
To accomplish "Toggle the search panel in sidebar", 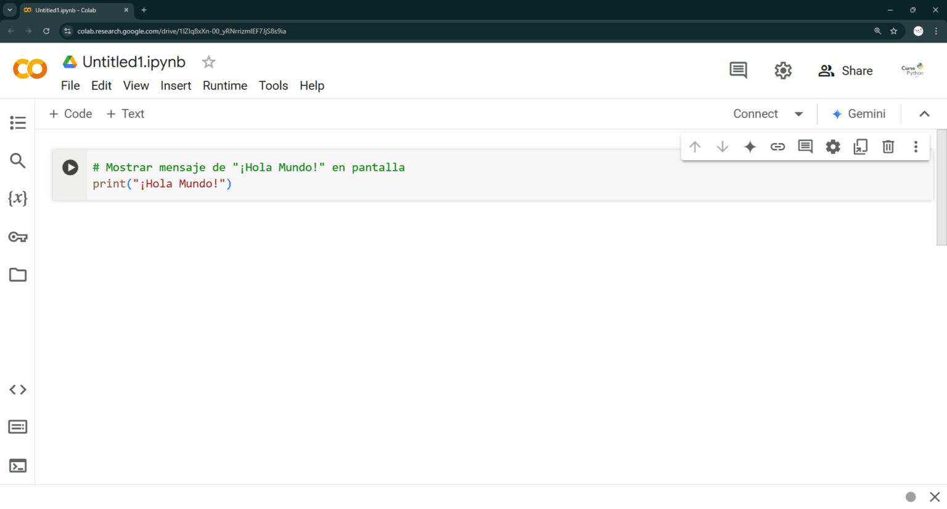I will pos(18,160).
